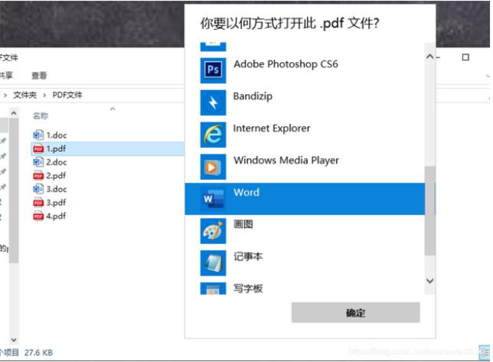Image resolution: width=493 pixels, height=362 pixels.
Task: Sort by the 名称 column header
Action: [40, 116]
